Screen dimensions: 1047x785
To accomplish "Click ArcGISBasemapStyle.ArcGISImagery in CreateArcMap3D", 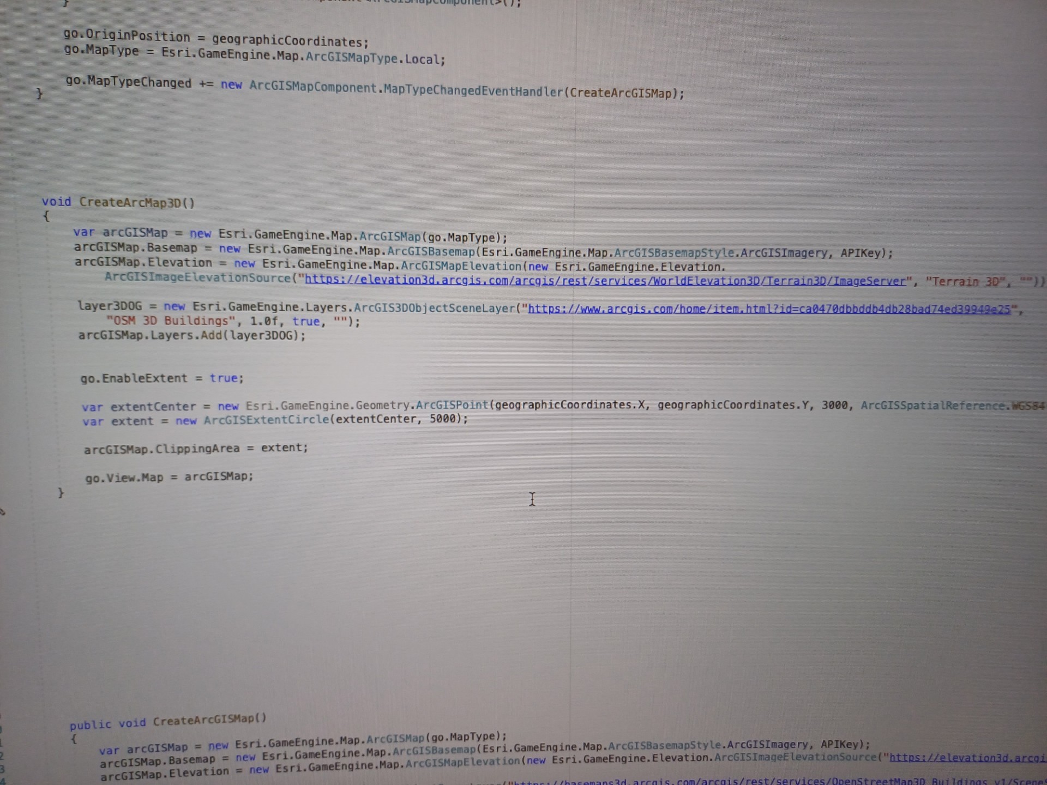I will click(x=720, y=253).
